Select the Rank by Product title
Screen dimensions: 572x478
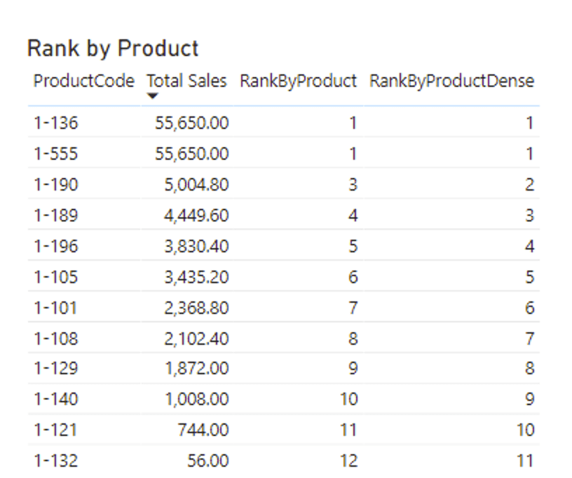coord(113,48)
